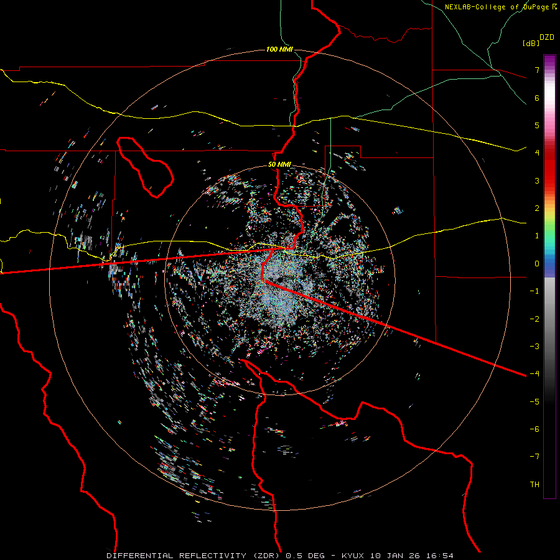Click the DZD legend title
This screenshot has height=560, width=560.
tap(547, 37)
